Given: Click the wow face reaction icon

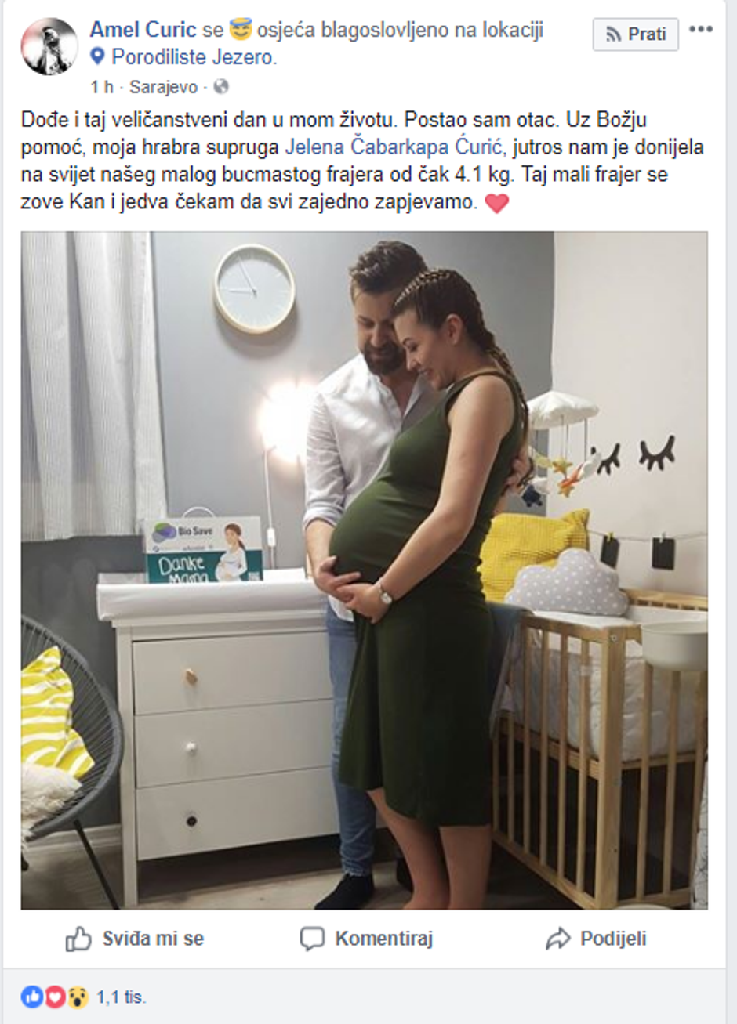Looking at the screenshot, I should [76, 997].
